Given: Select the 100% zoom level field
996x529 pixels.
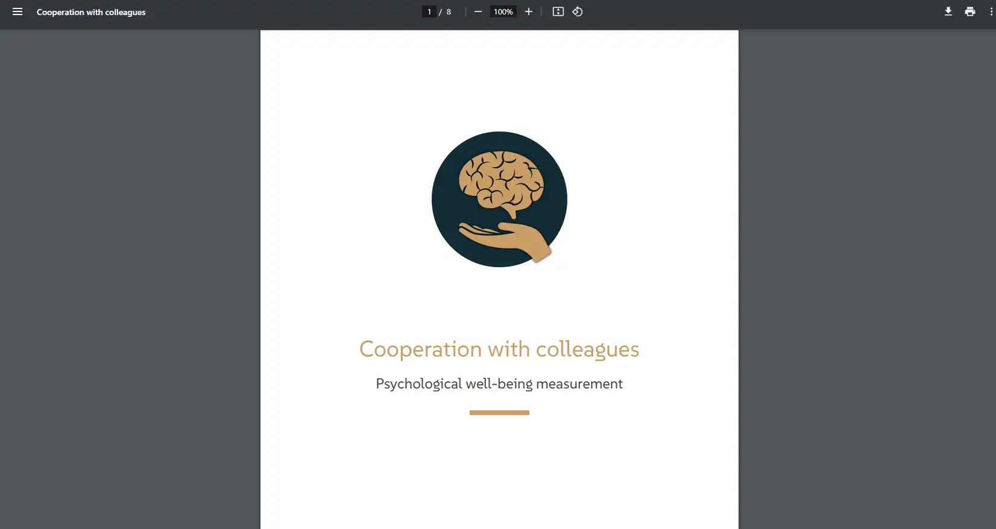Looking at the screenshot, I should tap(503, 12).
